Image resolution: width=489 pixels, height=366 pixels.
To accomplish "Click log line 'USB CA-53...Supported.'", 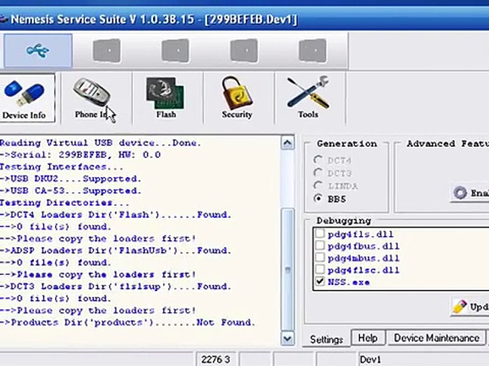I will click(x=70, y=191).
